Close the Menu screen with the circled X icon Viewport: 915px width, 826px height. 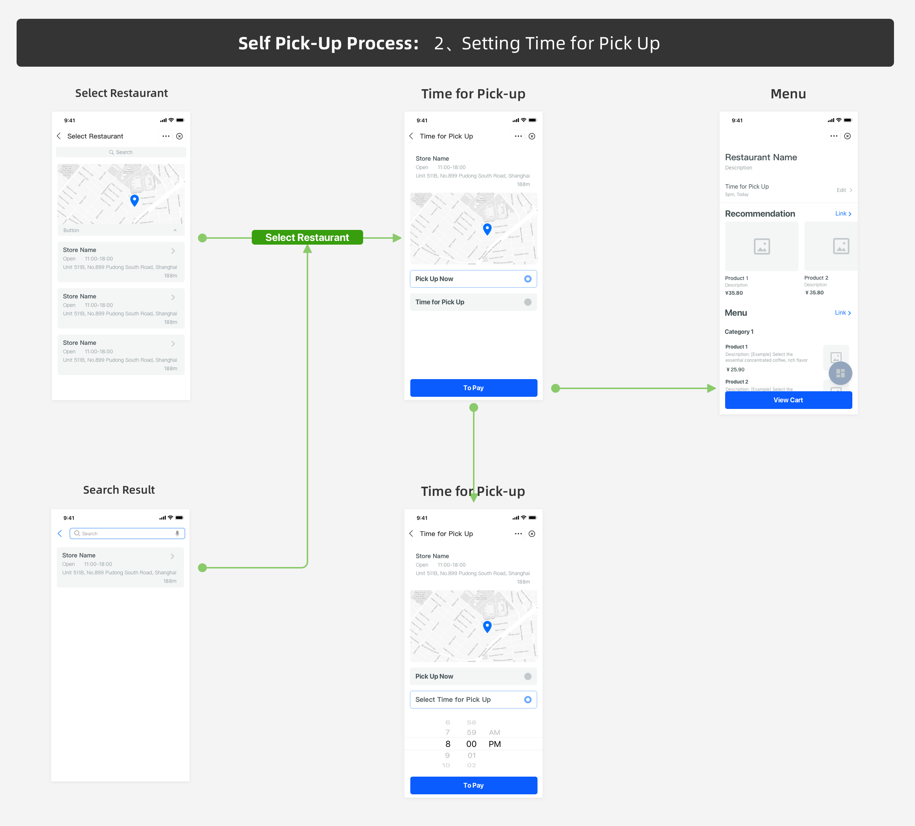tap(848, 136)
